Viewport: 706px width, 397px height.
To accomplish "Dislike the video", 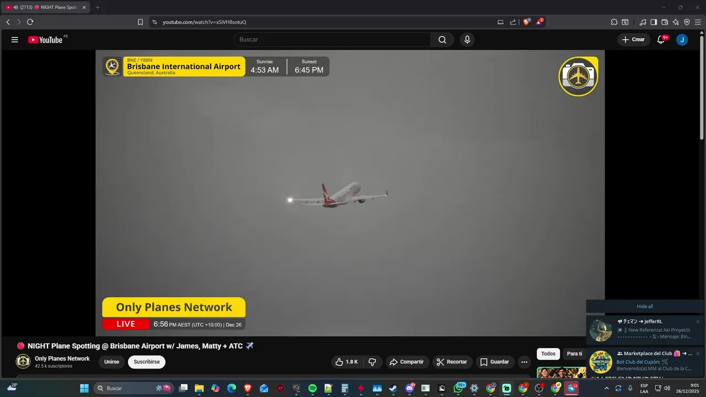I will click(372, 362).
